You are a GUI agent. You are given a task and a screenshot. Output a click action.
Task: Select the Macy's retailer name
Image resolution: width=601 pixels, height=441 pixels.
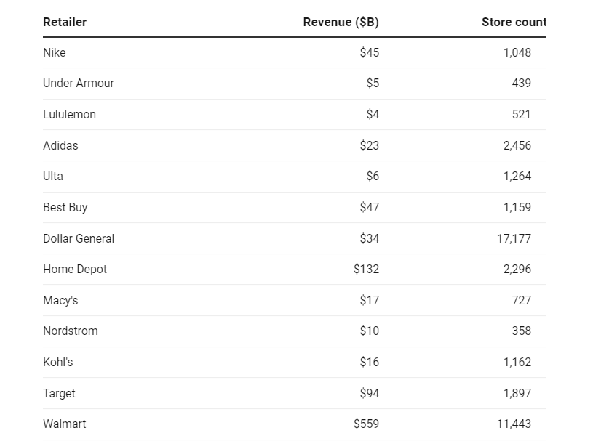(x=60, y=301)
